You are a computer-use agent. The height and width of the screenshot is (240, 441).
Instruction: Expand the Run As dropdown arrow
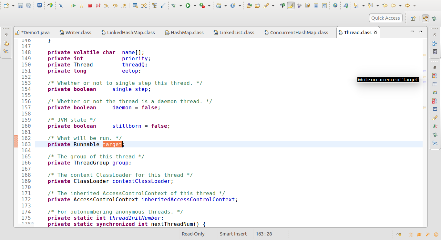pos(195,5)
